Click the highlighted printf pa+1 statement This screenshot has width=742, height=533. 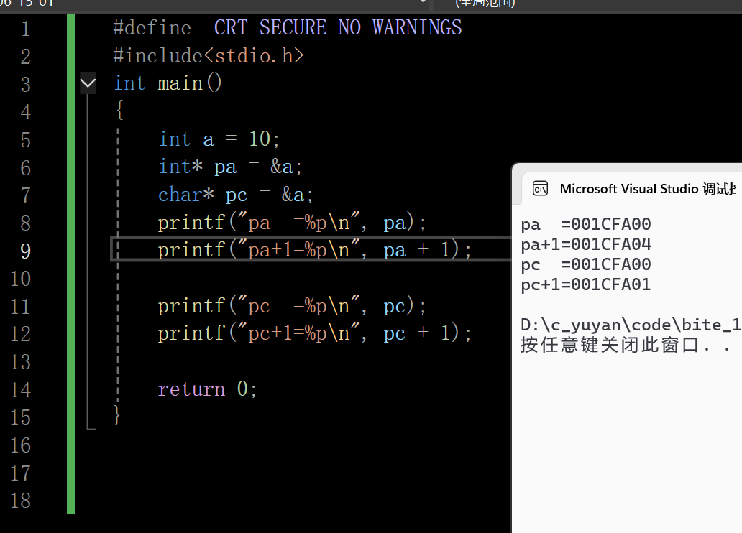click(315, 250)
